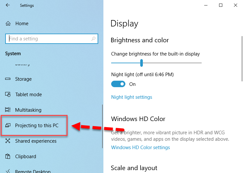Select Tablet mode in sidebar
The height and width of the screenshot is (173, 243).
28,95
